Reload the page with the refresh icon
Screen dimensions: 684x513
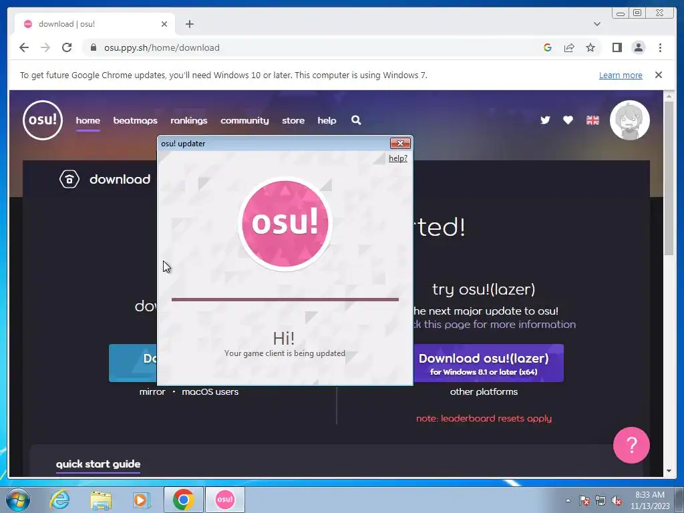point(67,47)
